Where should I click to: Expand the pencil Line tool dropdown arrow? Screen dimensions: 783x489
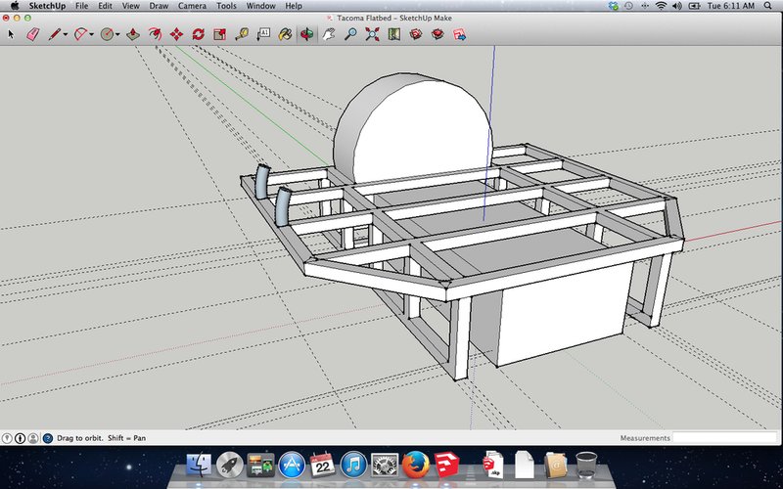coord(66,34)
